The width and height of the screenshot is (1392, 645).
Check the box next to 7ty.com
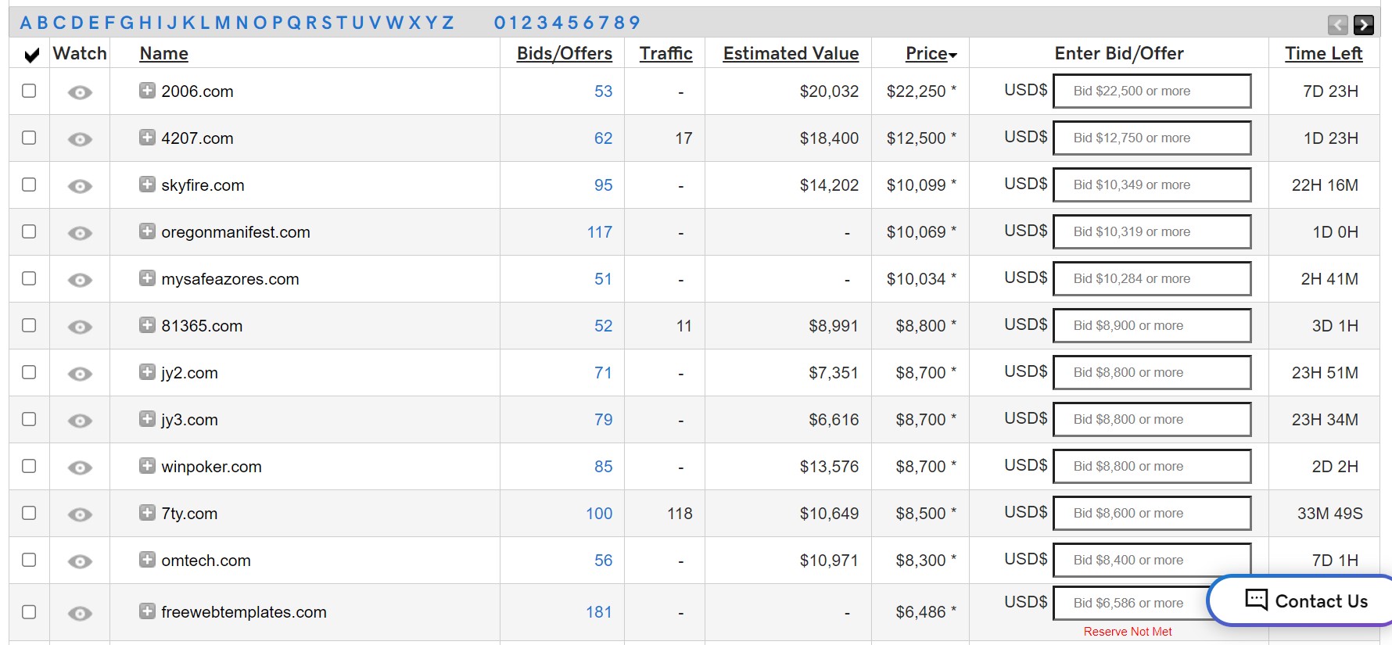pyautogui.click(x=29, y=513)
